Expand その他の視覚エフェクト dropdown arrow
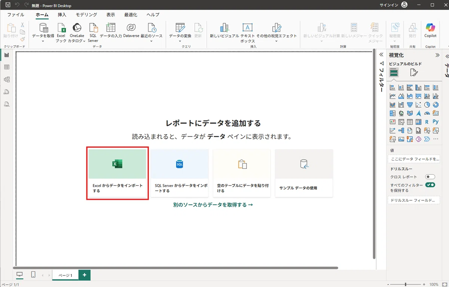449x287 pixels. pos(277,41)
